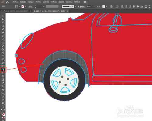Open the workspace switcher dropdown
This screenshot has width=152, height=121.
pos(86,2)
